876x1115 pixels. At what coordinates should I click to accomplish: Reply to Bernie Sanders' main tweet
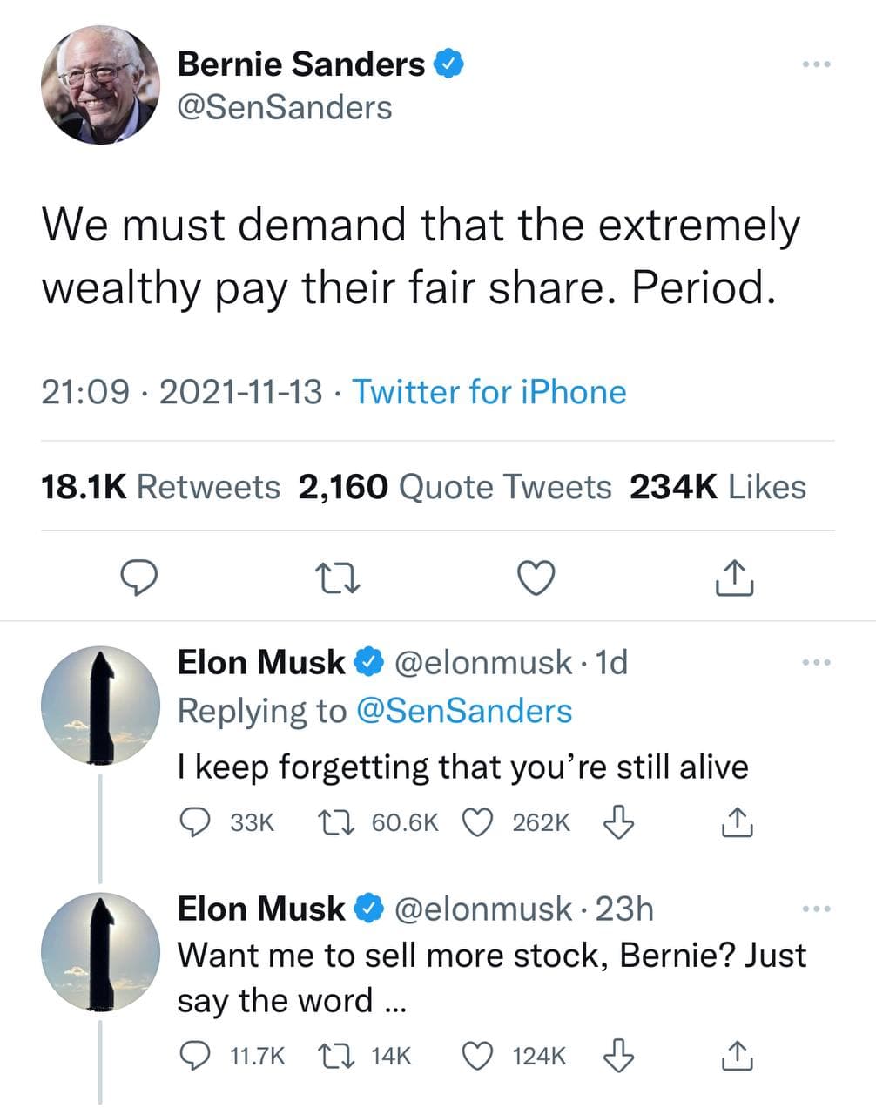[x=138, y=578]
